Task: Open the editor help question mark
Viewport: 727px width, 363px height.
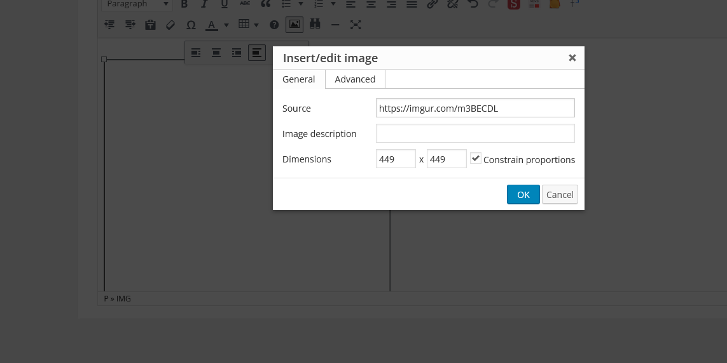Action: click(x=274, y=25)
